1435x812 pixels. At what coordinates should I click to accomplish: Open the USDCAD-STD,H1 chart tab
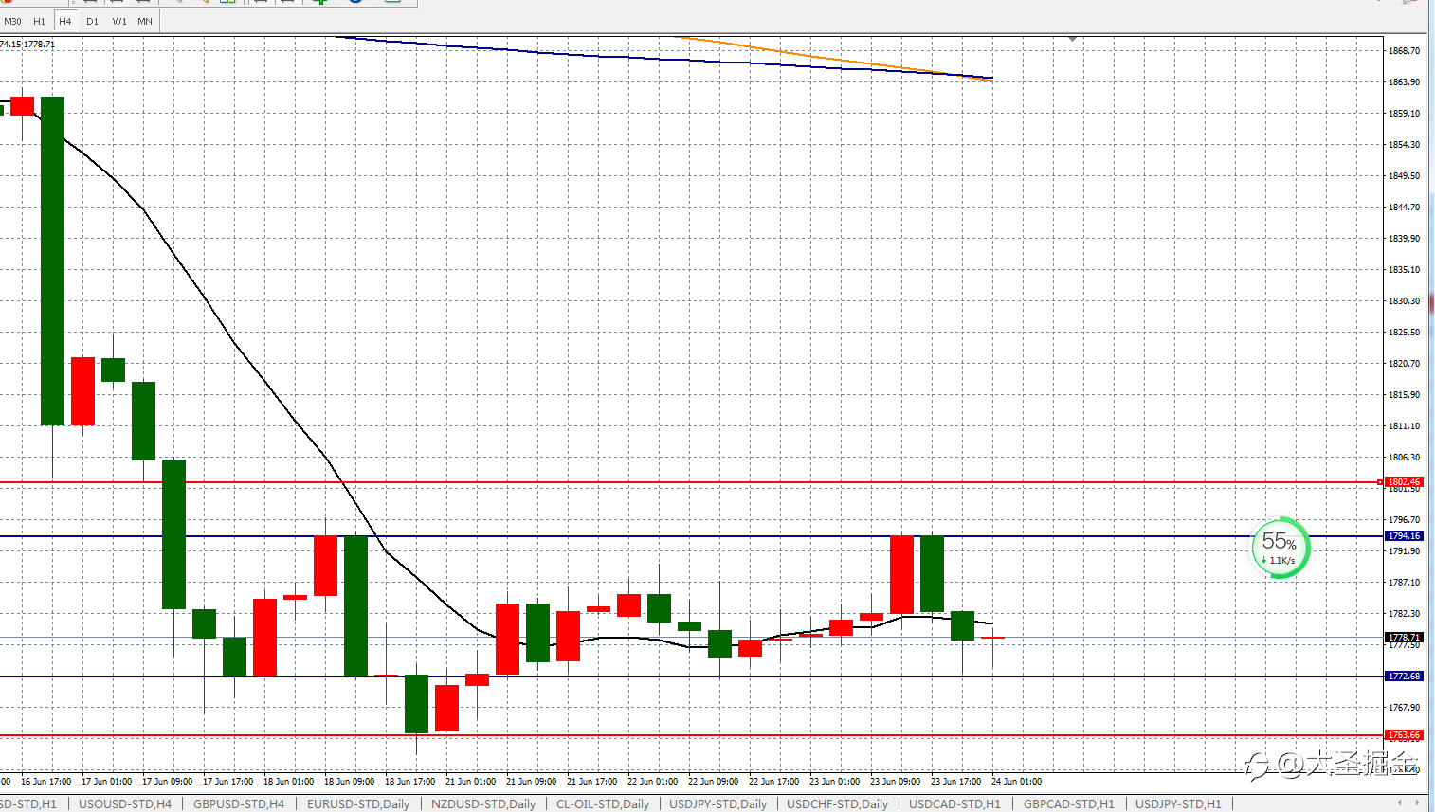click(x=954, y=803)
